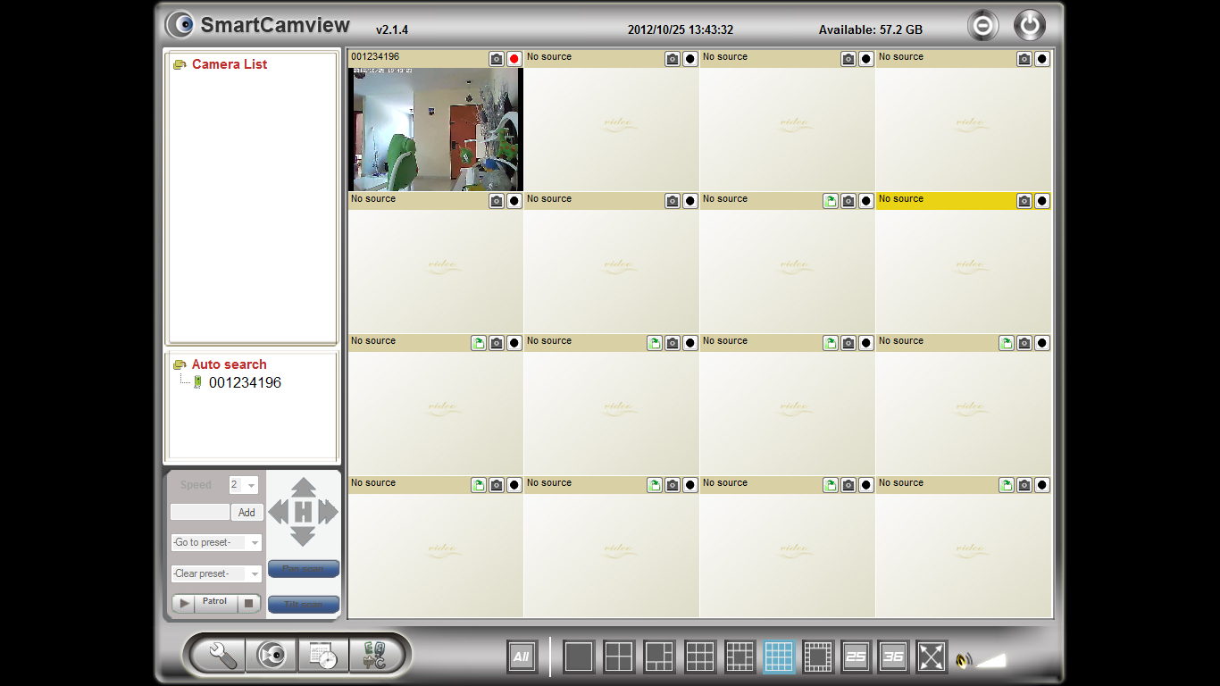Click the SmartCamview logo icon
Screen dimensions: 1220x686
pos(181,24)
